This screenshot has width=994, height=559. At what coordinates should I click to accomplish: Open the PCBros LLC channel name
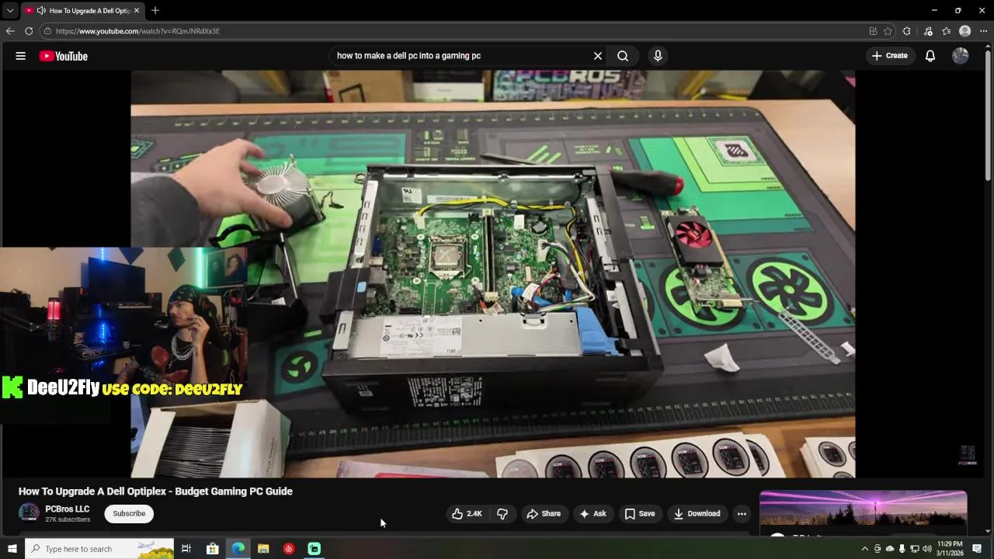[68, 509]
